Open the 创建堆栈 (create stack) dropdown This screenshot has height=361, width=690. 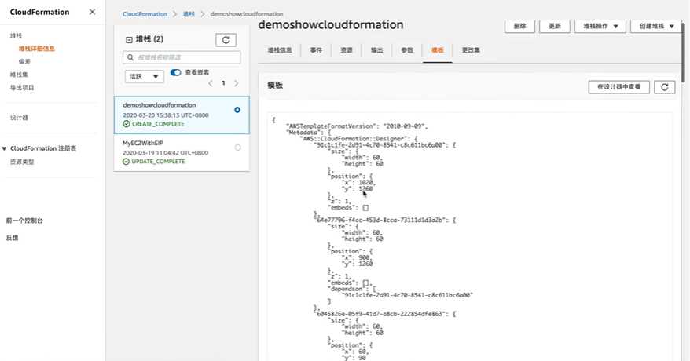click(656, 26)
